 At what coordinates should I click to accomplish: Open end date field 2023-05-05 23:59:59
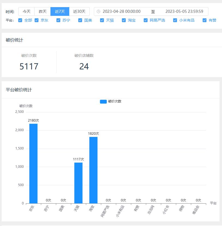point(184,11)
